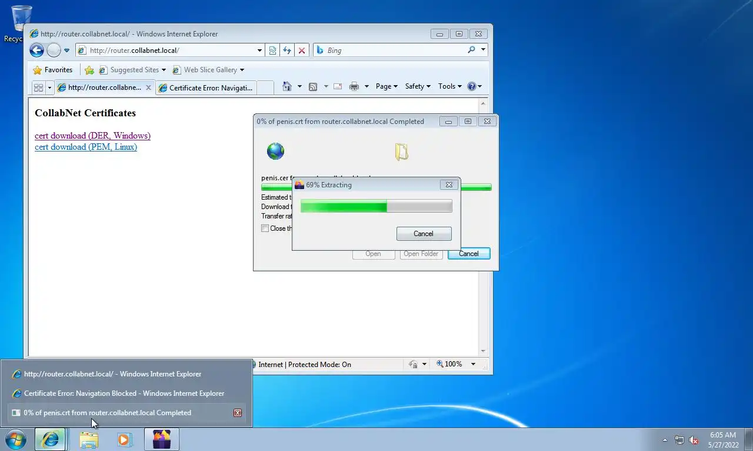Click the privacy report lock icon

coord(414,364)
